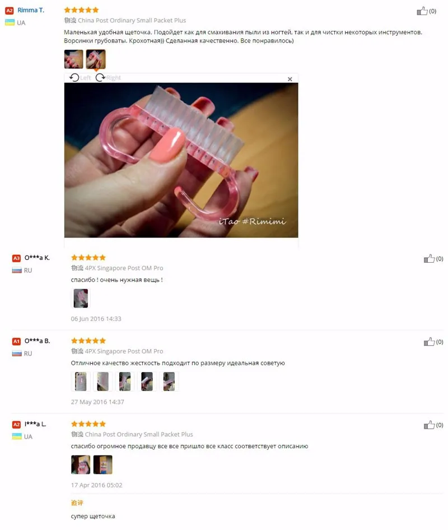Open Rimma T. reviewer profile link
The width and height of the screenshot is (448, 530).
point(31,10)
